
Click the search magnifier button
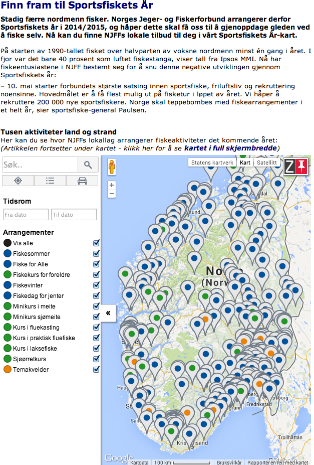click(x=88, y=165)
